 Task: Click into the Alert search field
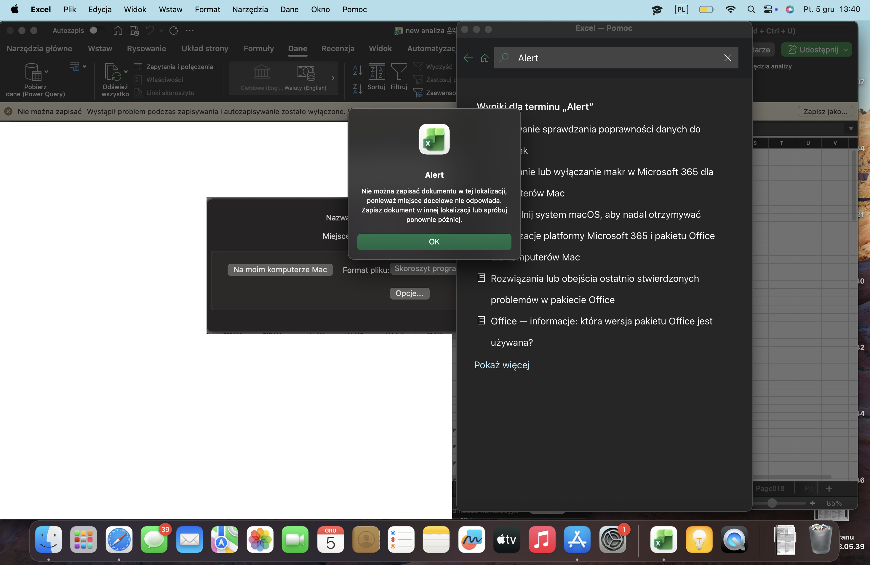coord(616,58)
